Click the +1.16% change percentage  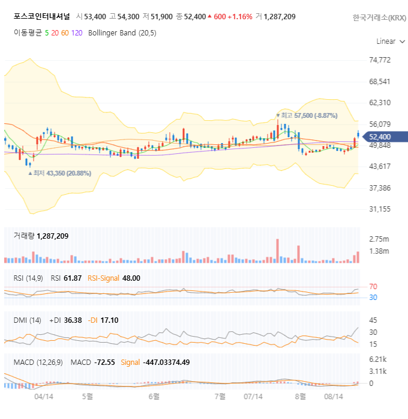click(240, 17)
